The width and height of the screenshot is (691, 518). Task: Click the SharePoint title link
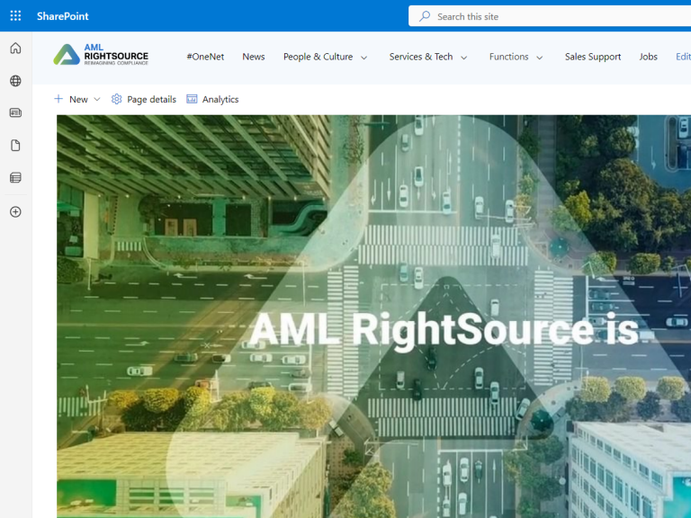(x=63, y=16)
